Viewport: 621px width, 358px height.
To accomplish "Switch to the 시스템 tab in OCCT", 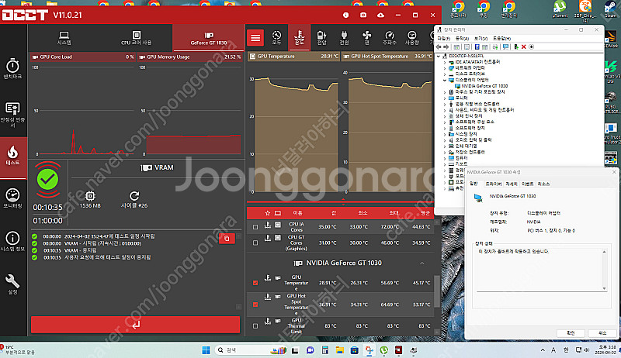I will pyautogui.click(x=64, y=38).
